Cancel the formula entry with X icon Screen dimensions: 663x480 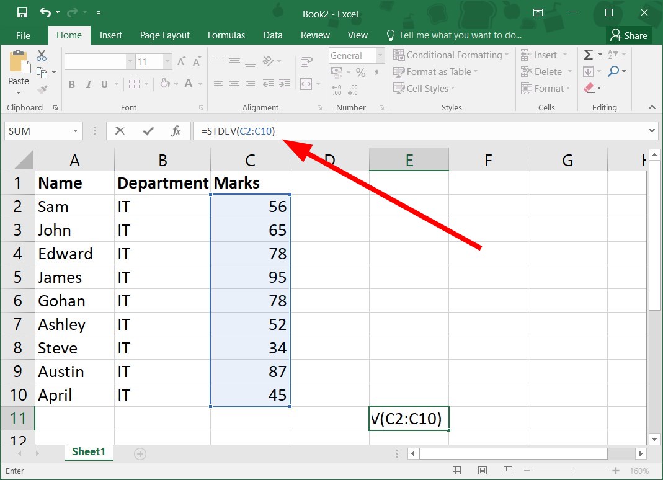tap(120, 131)
